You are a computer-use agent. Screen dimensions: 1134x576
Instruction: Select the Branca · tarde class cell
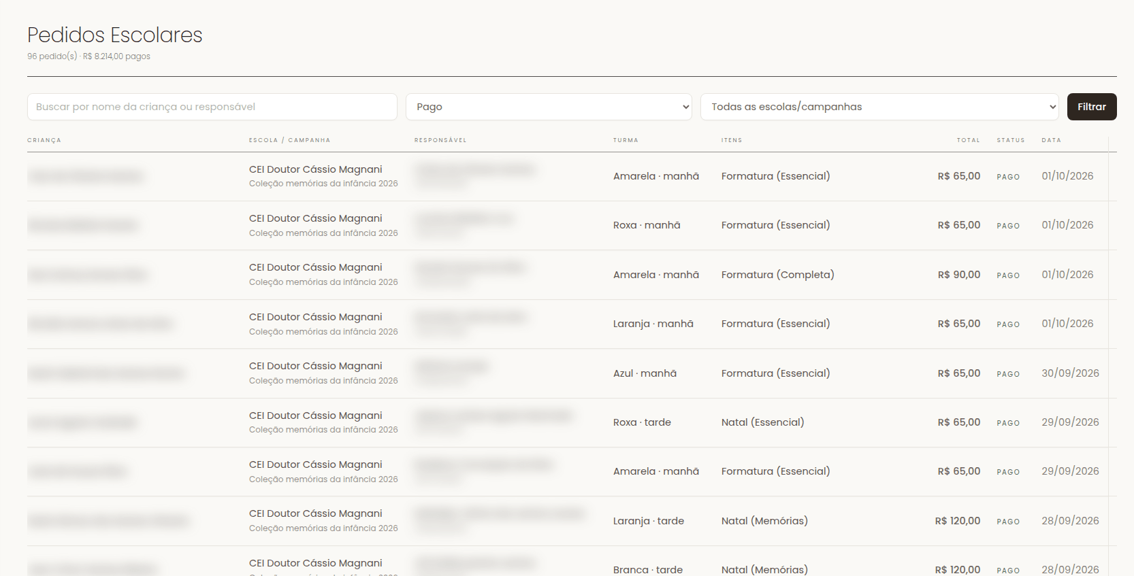648,570
